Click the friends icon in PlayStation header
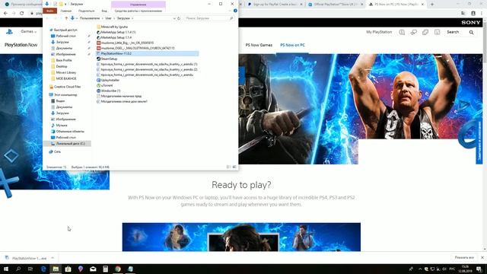Screen dimensions: 487x274 413,32
